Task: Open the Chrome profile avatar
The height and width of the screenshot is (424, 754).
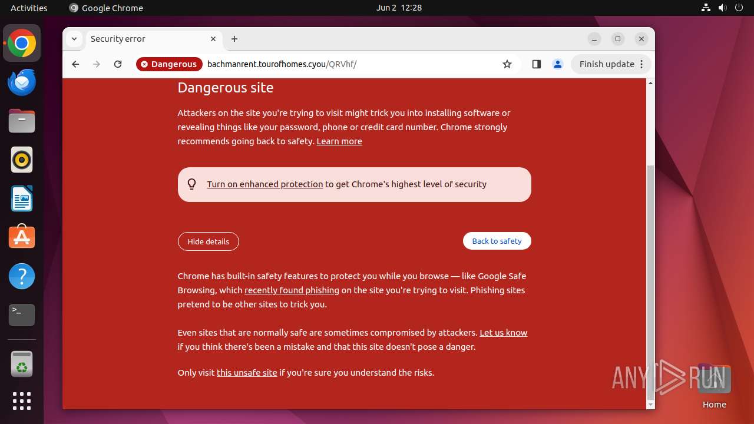Action: tap(558, 64)
